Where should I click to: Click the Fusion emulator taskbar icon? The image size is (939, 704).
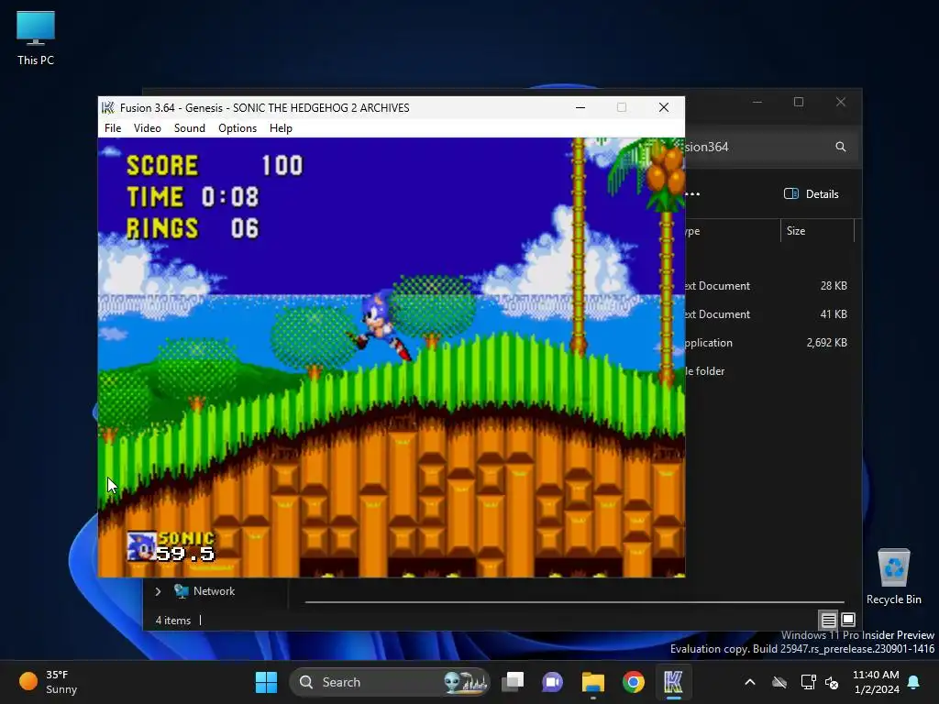[673, 682]
